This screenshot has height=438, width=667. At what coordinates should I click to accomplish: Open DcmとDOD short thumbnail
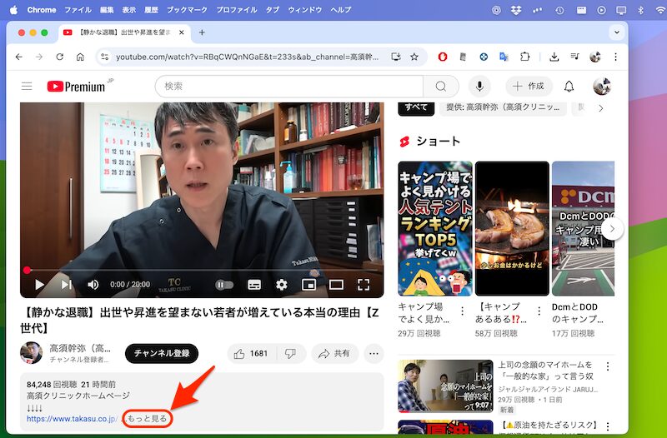point(583,228)
